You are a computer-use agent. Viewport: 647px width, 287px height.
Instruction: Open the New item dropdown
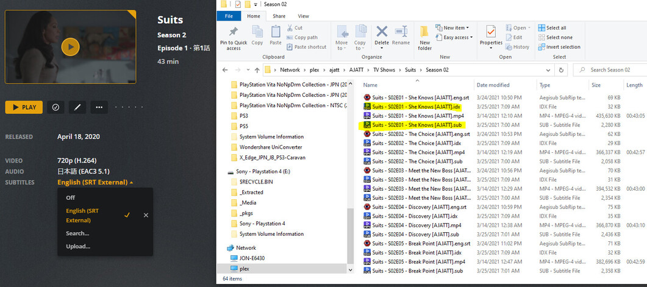click(452, 27)
